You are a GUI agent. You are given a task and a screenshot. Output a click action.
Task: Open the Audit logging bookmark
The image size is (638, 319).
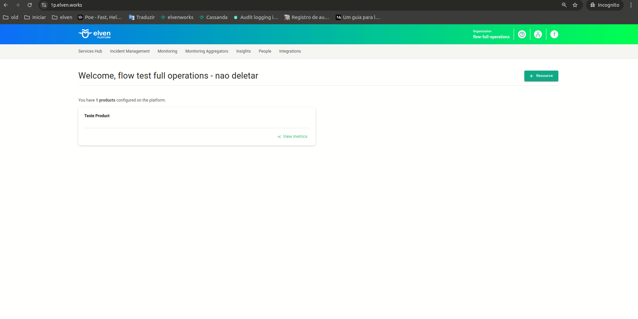(256, 17)
